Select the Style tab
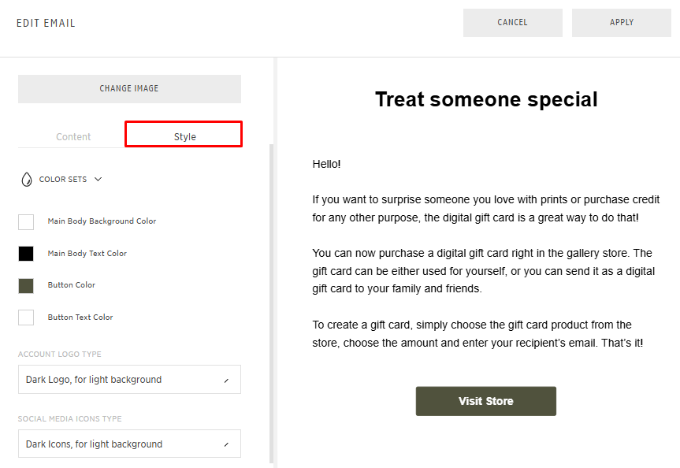The width and height of the screenshot is (680, 468). [x=184, y=137]
